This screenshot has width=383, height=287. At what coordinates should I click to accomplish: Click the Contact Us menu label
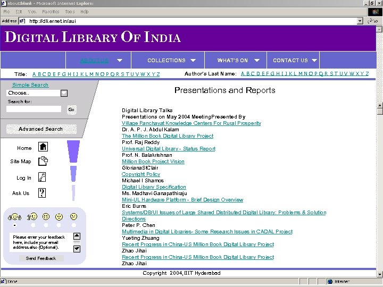coord(290,60)
